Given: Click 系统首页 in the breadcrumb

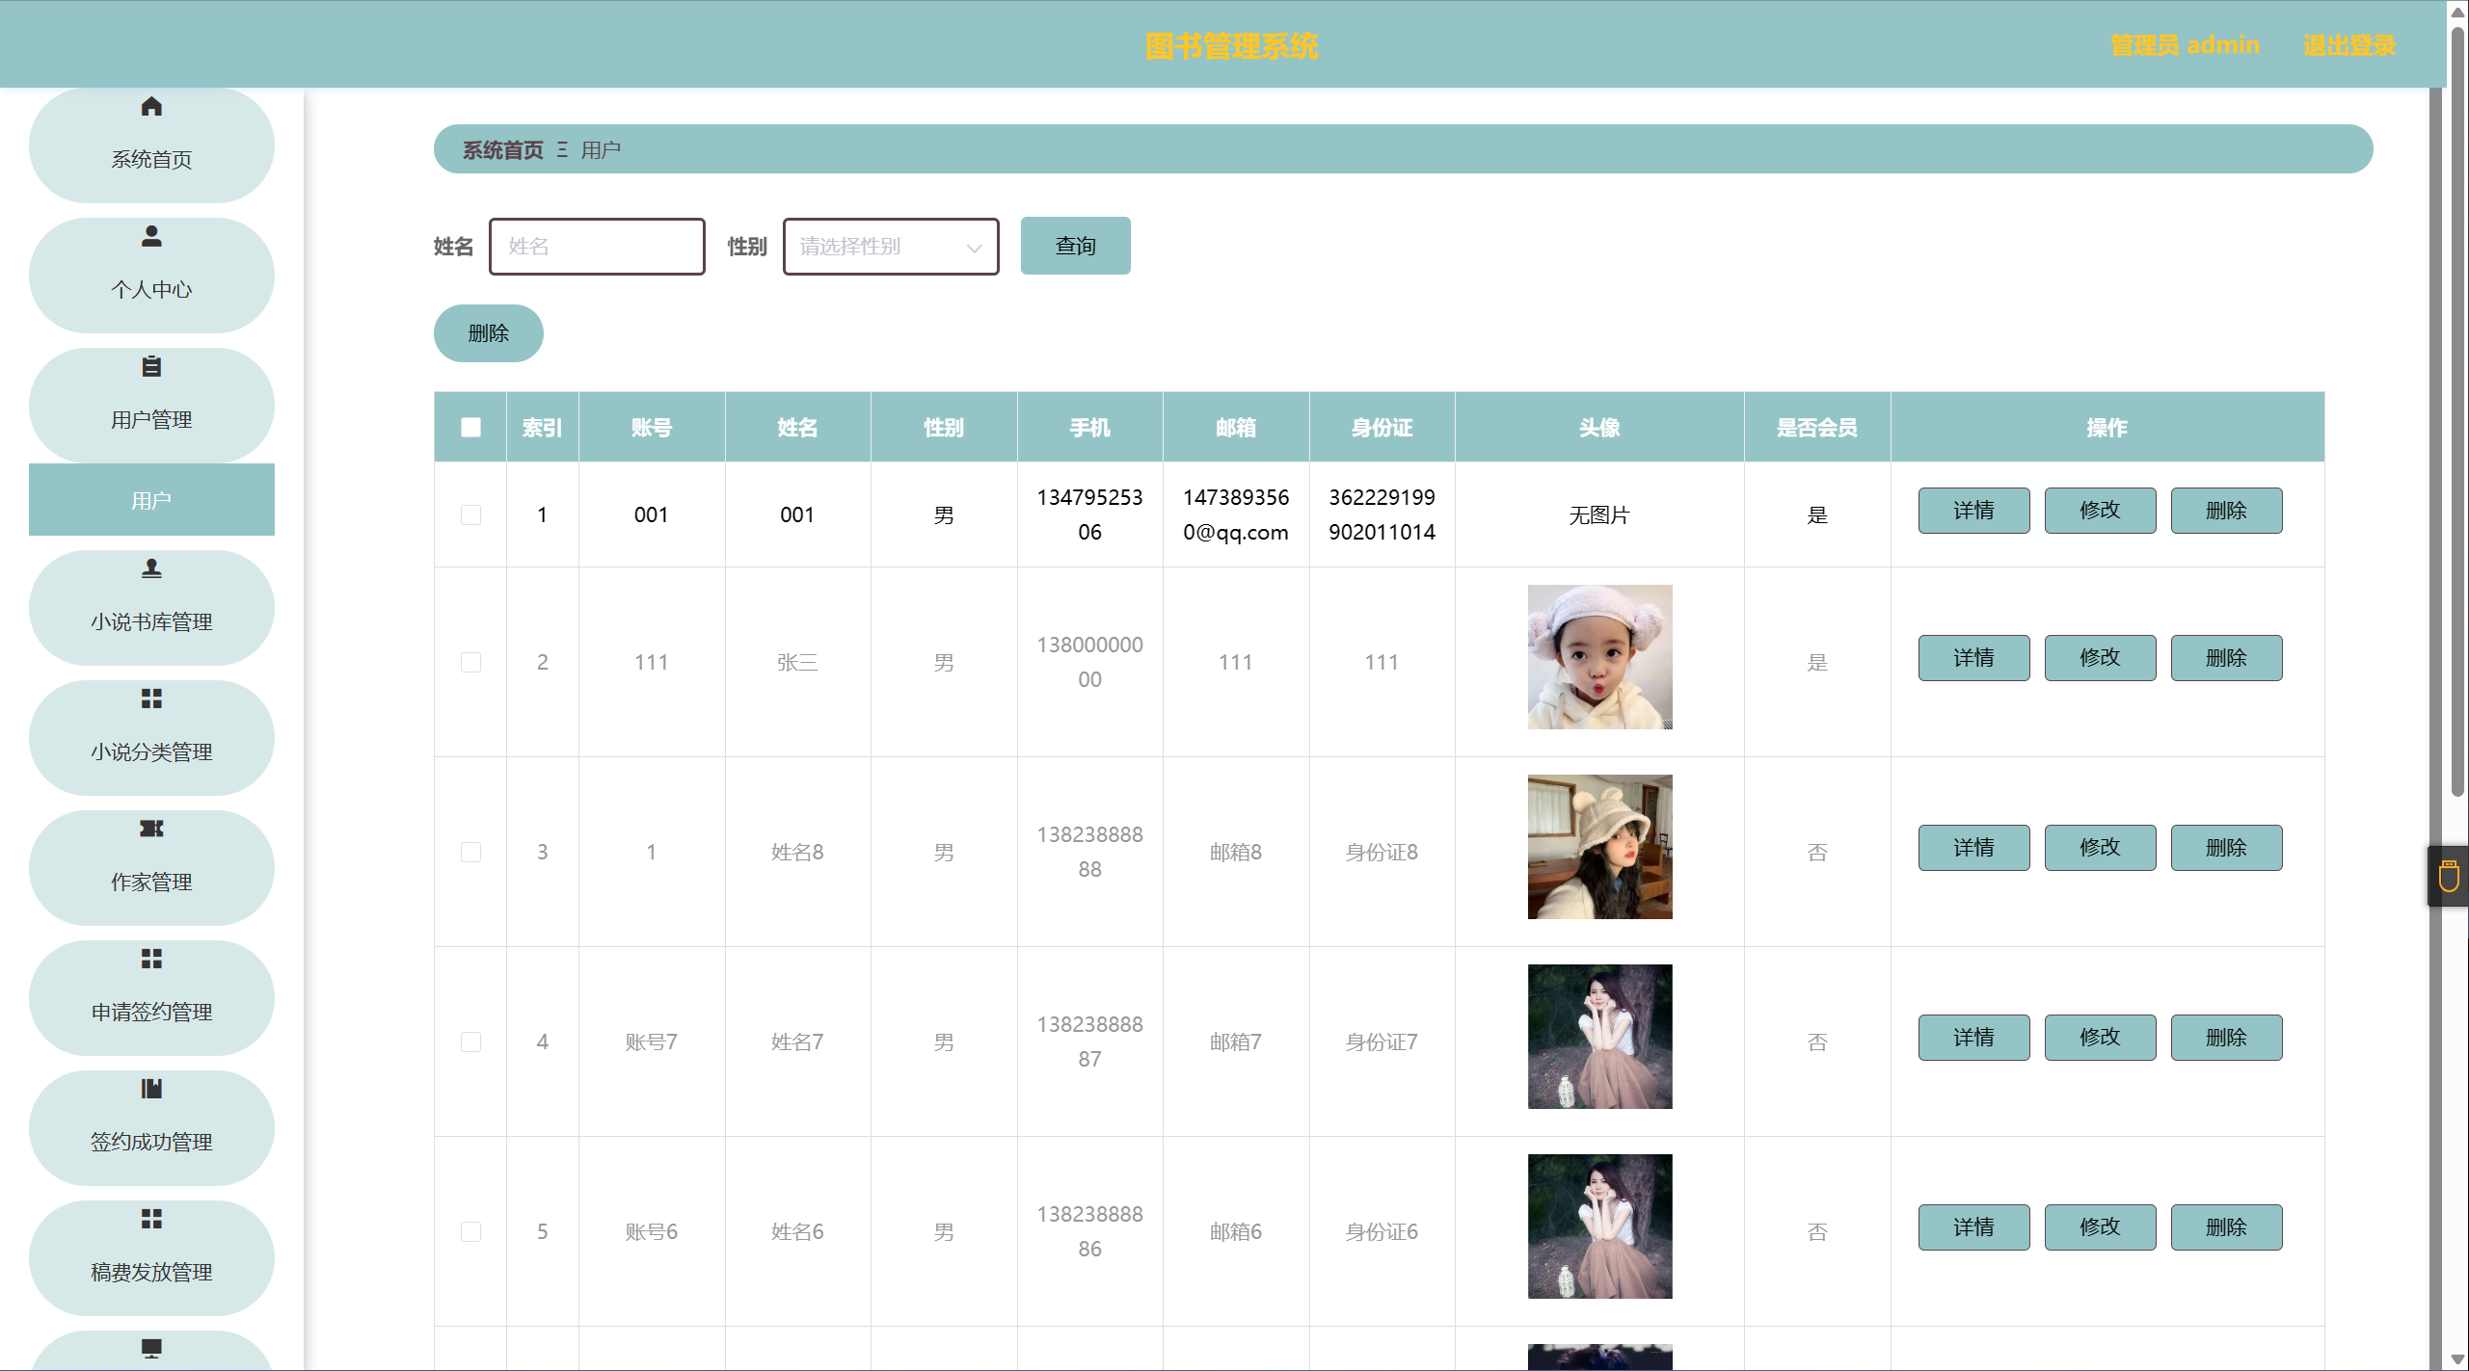Looking at the screenshot, I should (x=502, y=150).
